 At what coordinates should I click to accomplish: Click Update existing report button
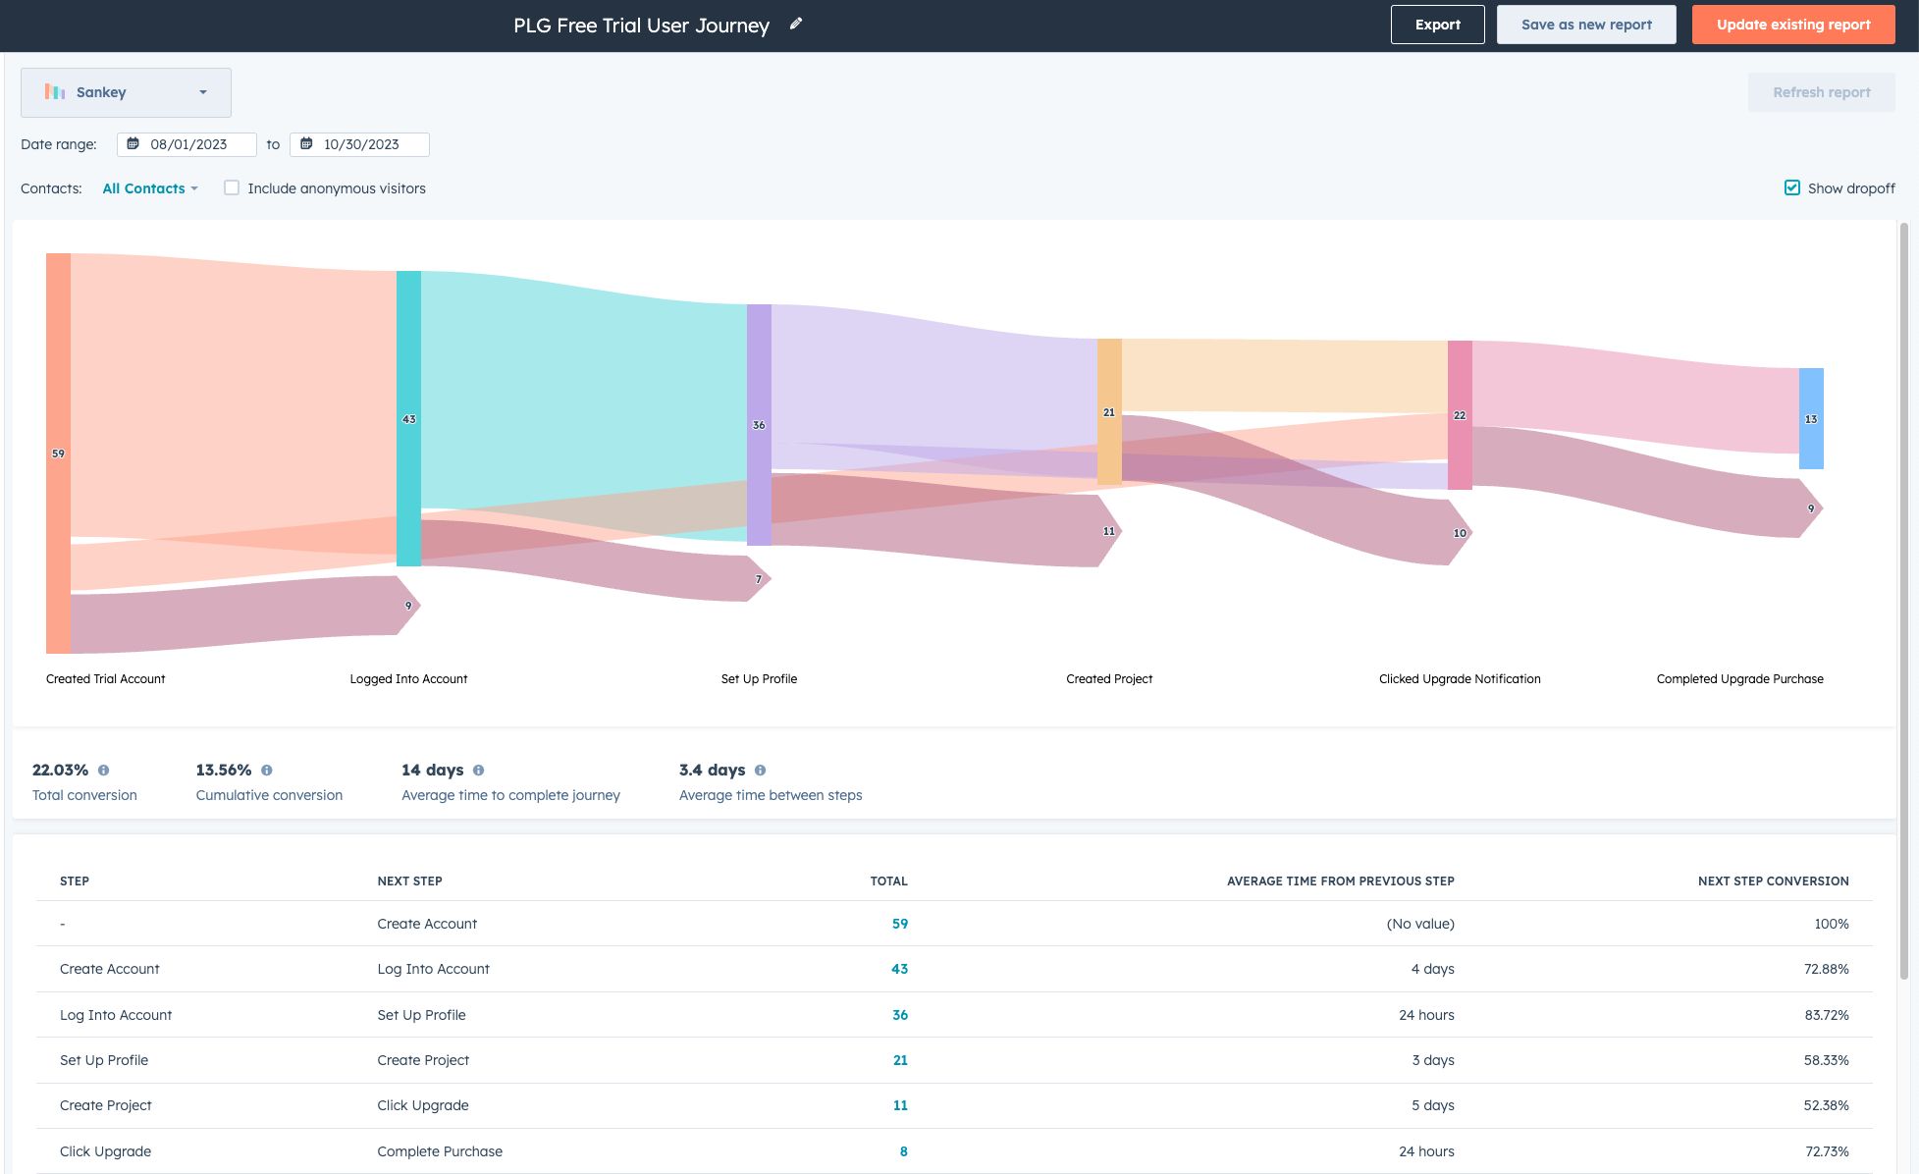click(x=1793, y=25)
